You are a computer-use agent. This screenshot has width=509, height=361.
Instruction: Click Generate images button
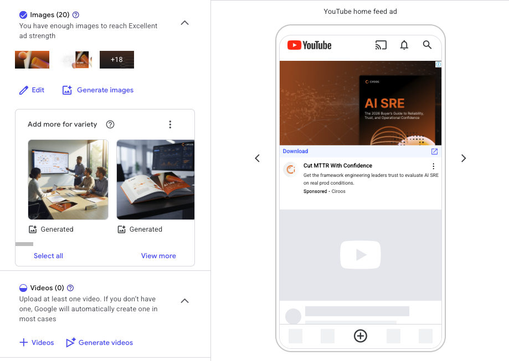pos(97,90)
